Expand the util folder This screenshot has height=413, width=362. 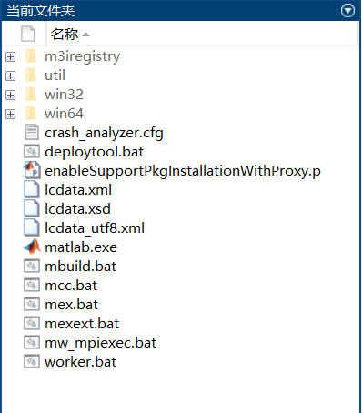[x=11, y=76]
